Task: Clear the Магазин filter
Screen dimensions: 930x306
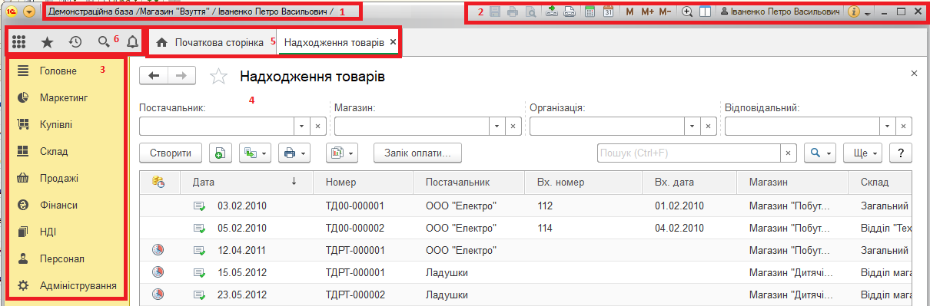Action: coord(514,126)
